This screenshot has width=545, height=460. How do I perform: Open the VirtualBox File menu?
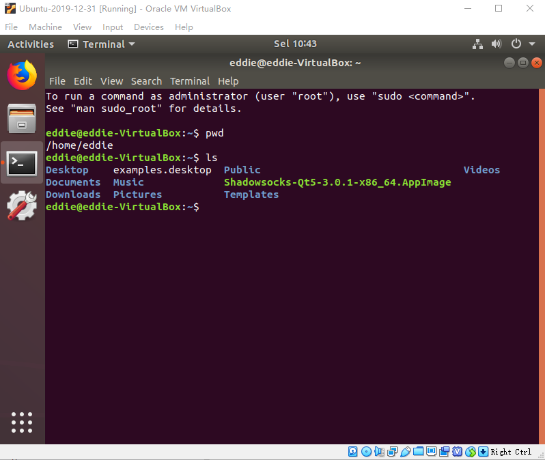[11, 27]
